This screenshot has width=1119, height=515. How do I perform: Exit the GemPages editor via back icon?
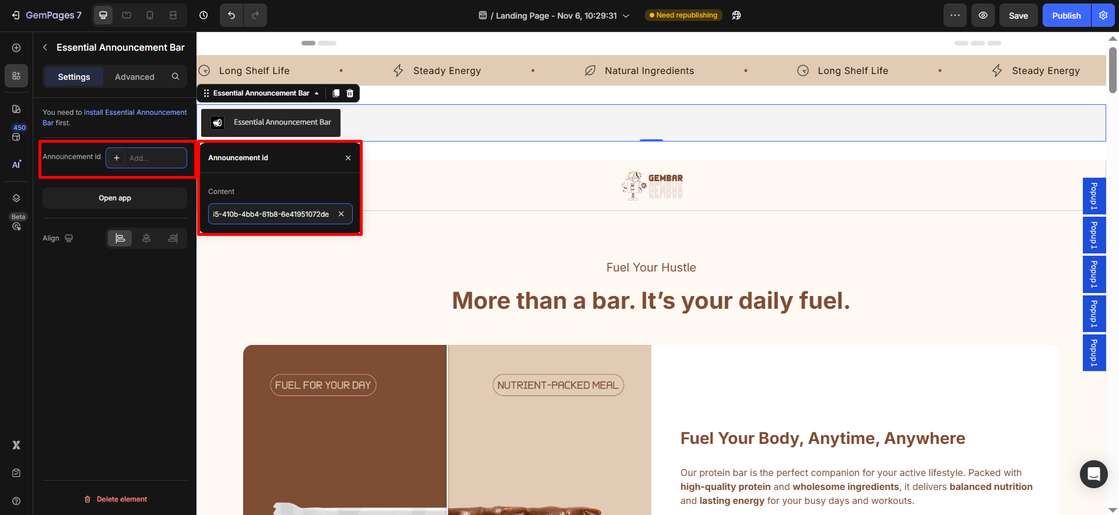pos(16,15)
